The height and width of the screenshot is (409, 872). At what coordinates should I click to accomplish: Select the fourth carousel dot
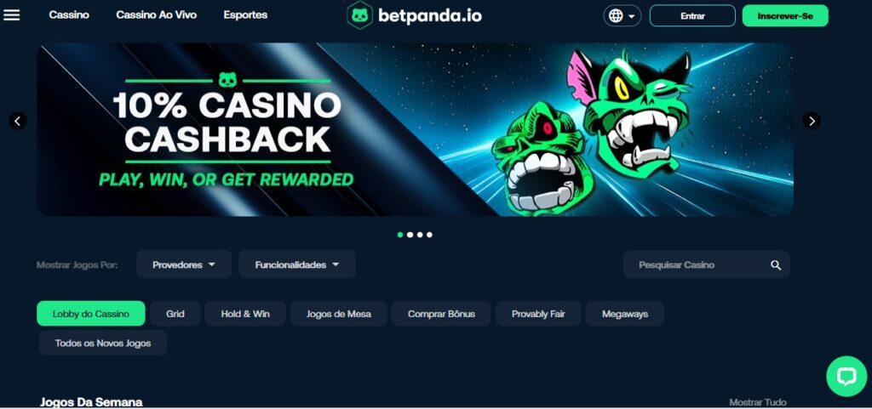(x=429, y=235)
